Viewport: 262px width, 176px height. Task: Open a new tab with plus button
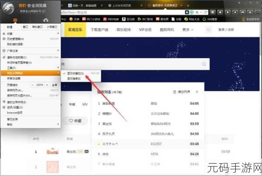click(188, 6)
